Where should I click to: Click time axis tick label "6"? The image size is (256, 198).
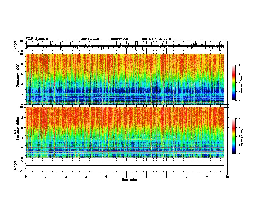tap(147, 177)
